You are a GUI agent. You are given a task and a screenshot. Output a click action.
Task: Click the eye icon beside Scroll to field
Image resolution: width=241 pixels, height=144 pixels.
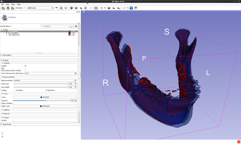(x=76, y=26)
